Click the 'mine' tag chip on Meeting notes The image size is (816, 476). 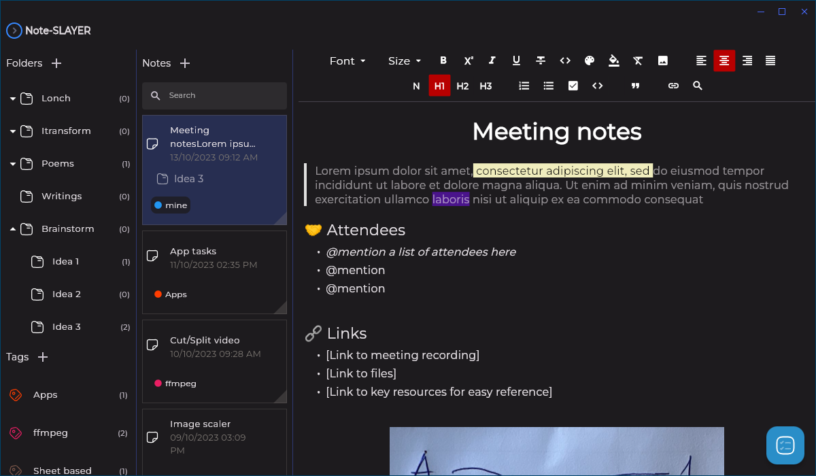[x=171, y=205]
